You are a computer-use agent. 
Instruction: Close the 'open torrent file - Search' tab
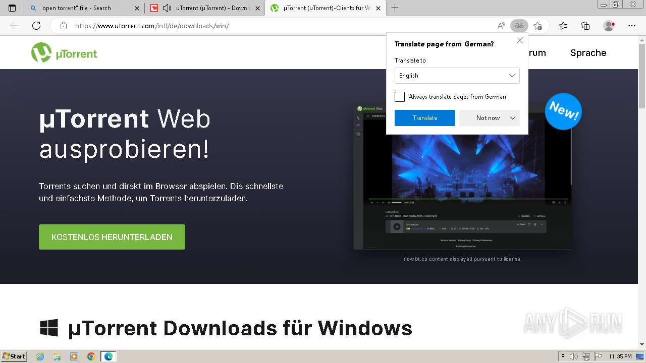coord(137,8)
